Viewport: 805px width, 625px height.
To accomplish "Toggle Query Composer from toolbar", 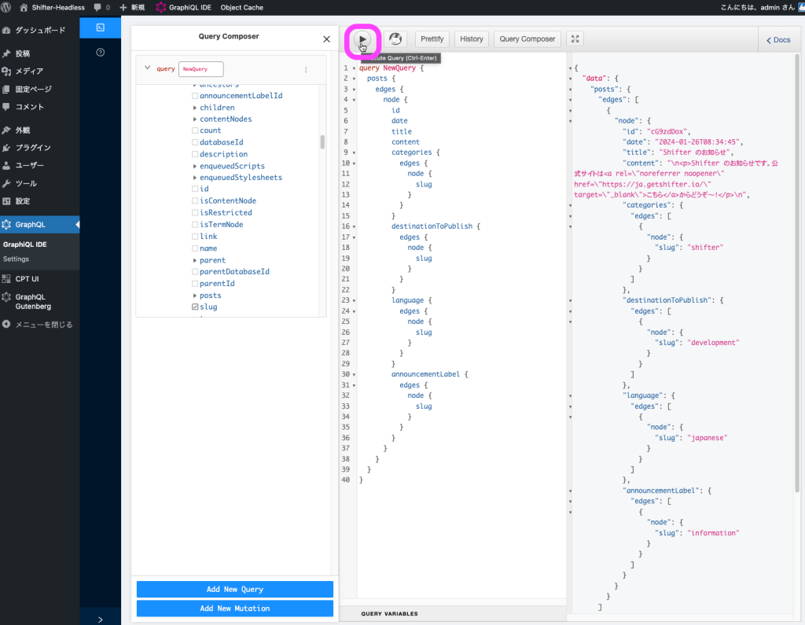I will 527,39.
